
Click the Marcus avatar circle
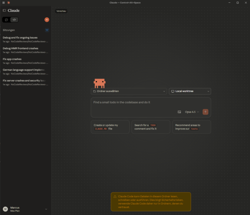click(6, 209)
